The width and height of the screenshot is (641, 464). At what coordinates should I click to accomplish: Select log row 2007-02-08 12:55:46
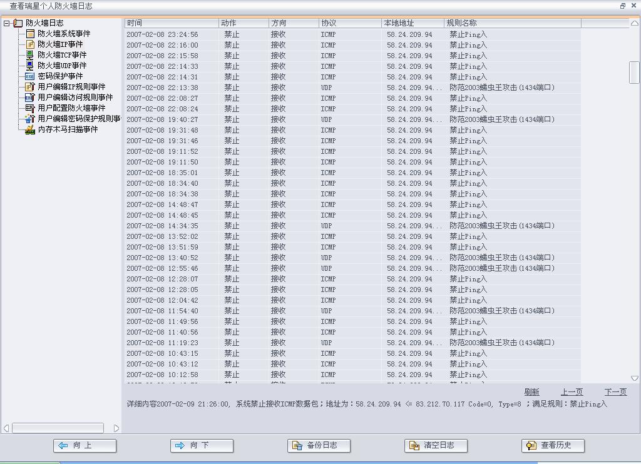[x=353, y=268]
